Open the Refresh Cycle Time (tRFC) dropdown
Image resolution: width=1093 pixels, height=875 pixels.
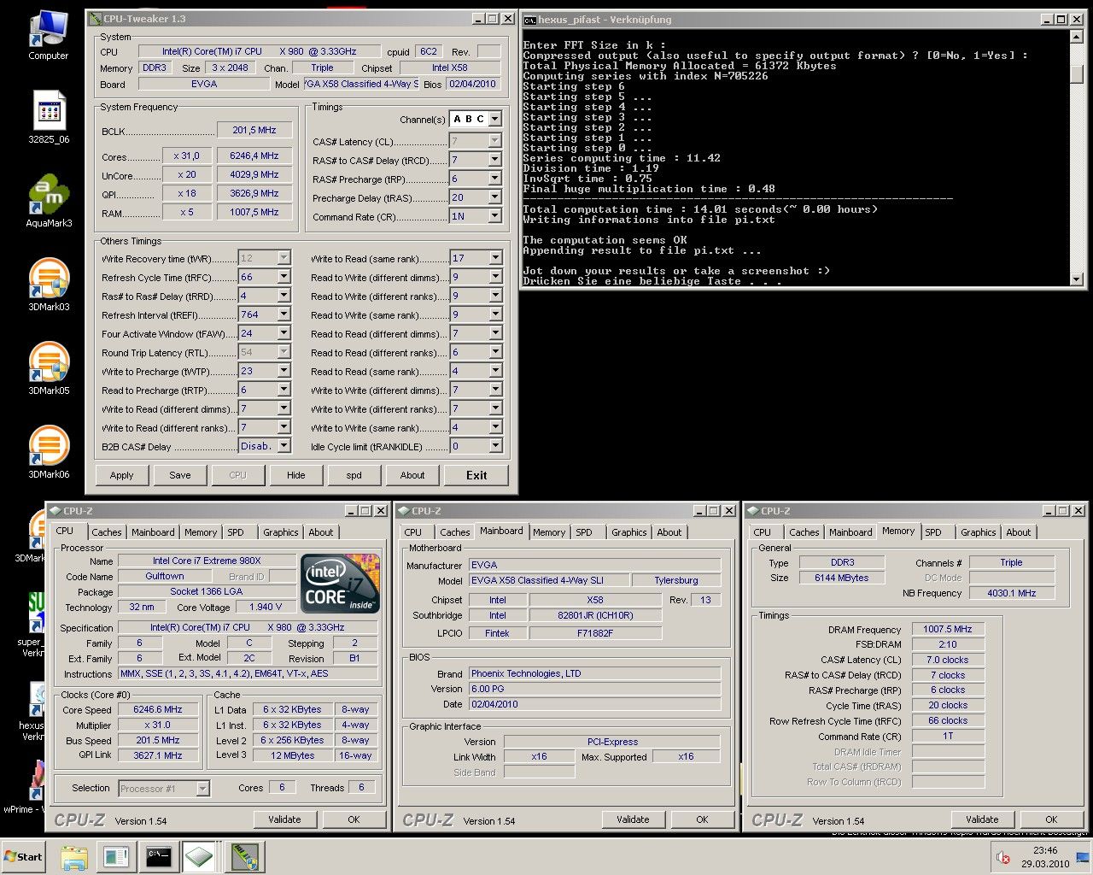click(283, 277)
